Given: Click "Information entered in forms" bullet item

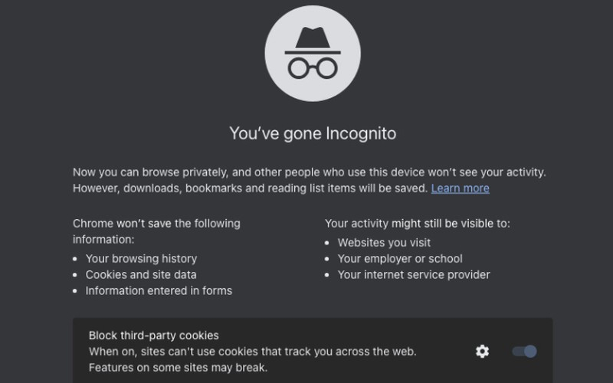Looking at the screenshot, I should (159, 290).
